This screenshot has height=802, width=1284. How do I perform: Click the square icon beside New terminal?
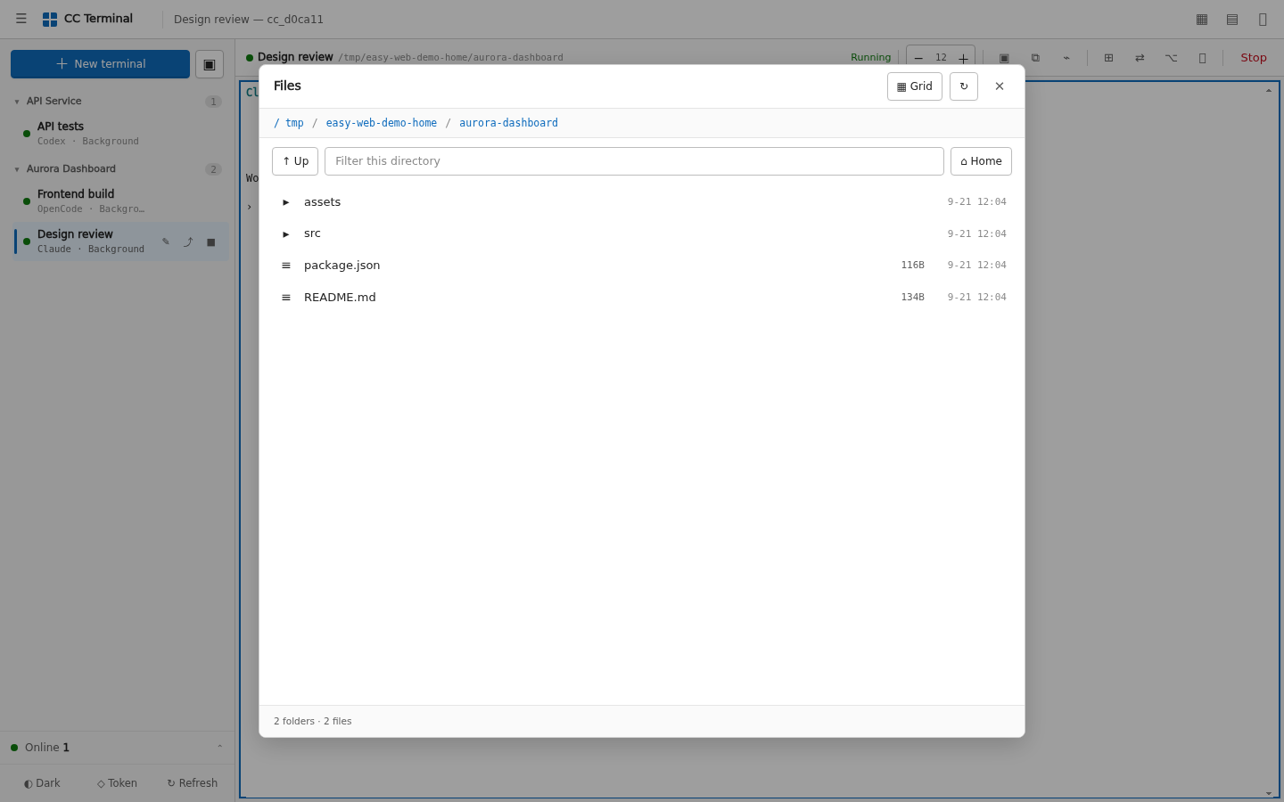pos(210,64)
